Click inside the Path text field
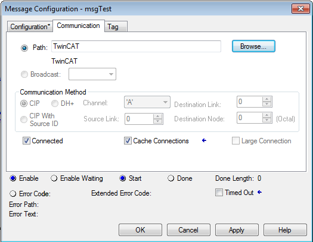The image size is (313, 242). click(136, 46)
